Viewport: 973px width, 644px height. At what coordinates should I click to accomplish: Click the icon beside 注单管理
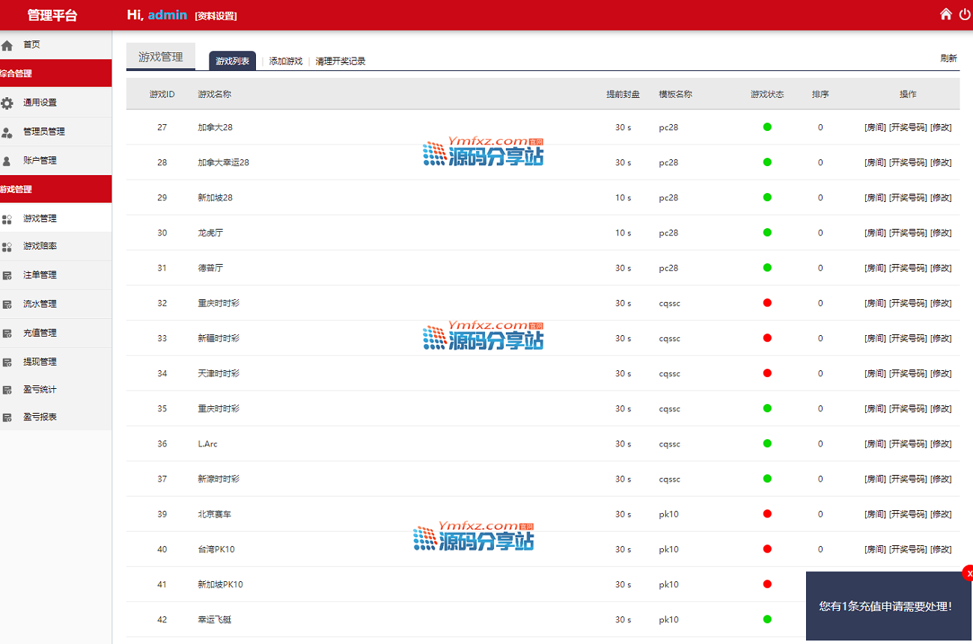click(x=7, y=275)
